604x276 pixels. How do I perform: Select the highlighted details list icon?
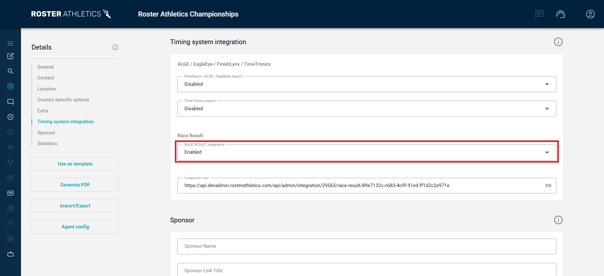point(10,86)
